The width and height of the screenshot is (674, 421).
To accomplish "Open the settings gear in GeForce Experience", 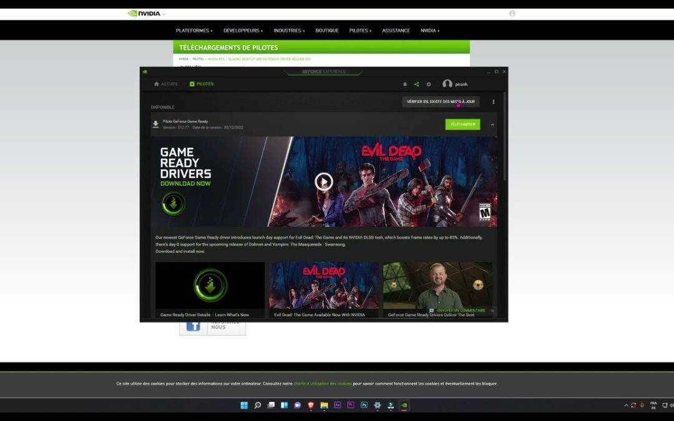I will click(429, 84).
